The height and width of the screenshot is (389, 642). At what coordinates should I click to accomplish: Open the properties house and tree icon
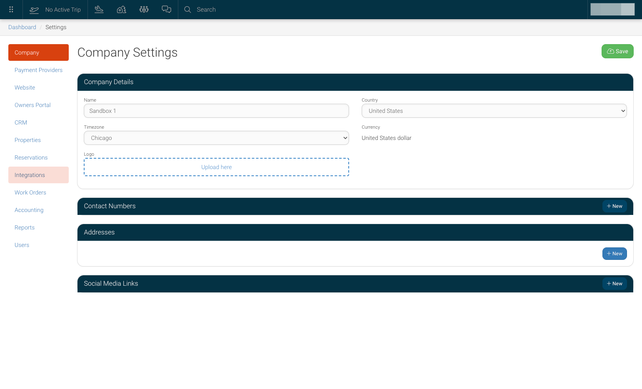122,10
